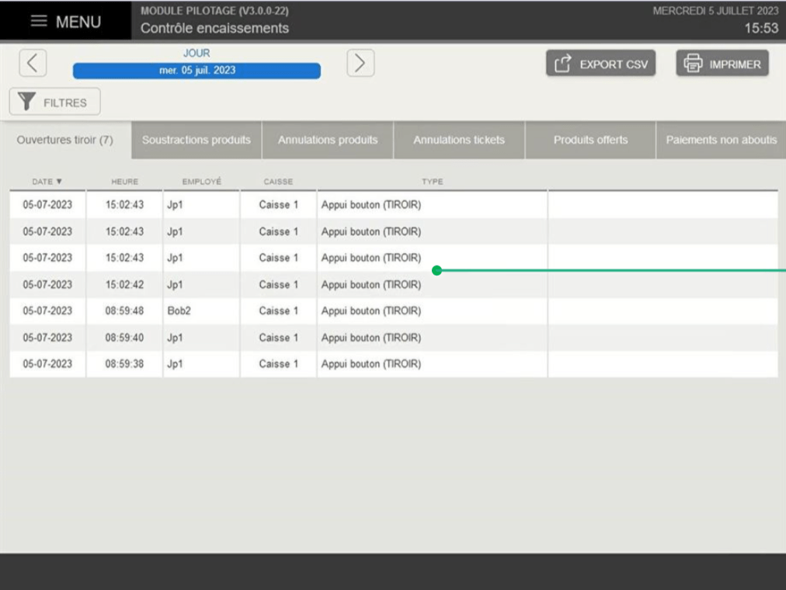The width and height of the screenshot is (786, 590).
Task: Open the date picker showing mer. 05 juil. 2023
Action: point(196,71)
